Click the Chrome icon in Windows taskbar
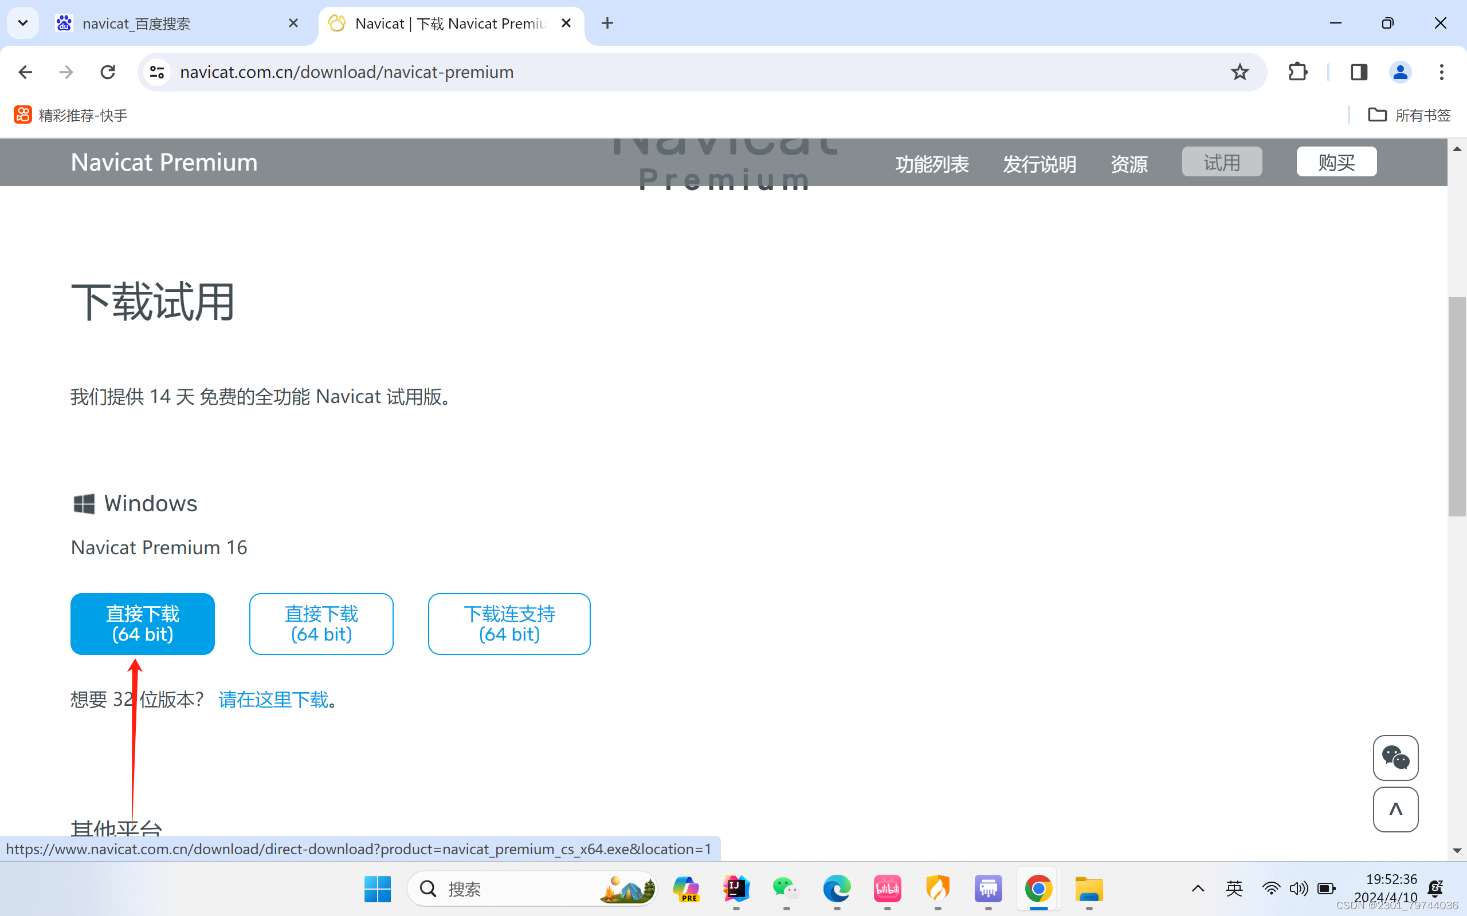This screenshot has width=1467, height=916. 1035,889
